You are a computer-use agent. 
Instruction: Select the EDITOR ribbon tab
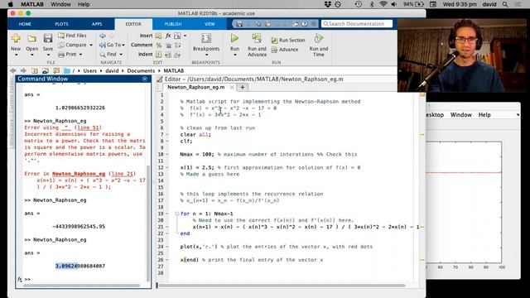[x=133, y=24]
